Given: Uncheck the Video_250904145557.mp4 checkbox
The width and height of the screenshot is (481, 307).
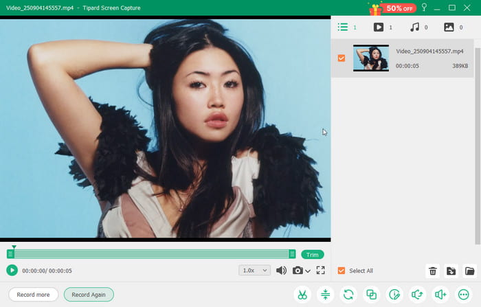Looking at the screenshot, I should (342, 58).
